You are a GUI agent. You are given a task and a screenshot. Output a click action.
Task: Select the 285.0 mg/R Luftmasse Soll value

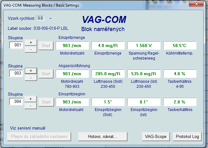108,74
